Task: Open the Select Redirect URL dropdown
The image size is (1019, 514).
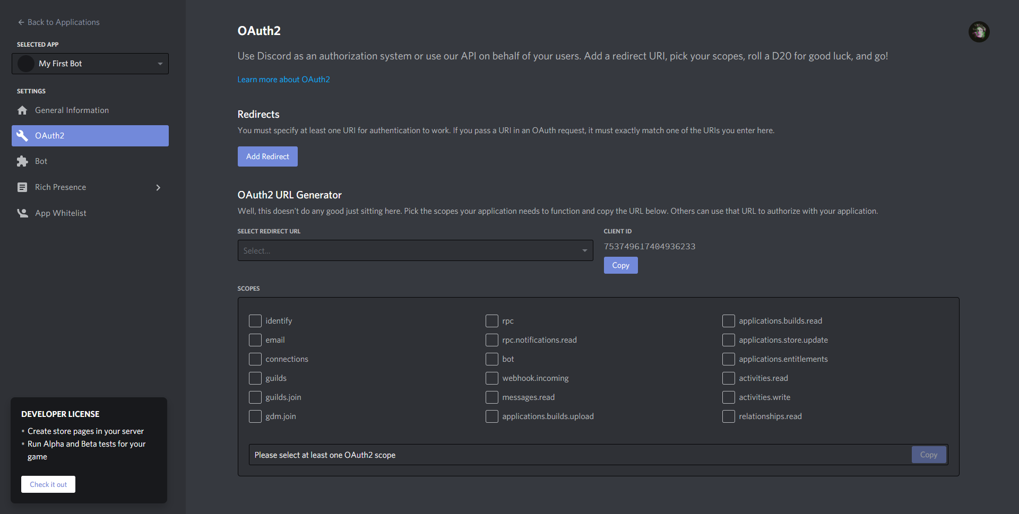Action: pyautogui.click(x=415, y=250)
